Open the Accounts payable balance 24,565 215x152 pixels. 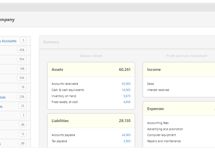coord(126,135)
